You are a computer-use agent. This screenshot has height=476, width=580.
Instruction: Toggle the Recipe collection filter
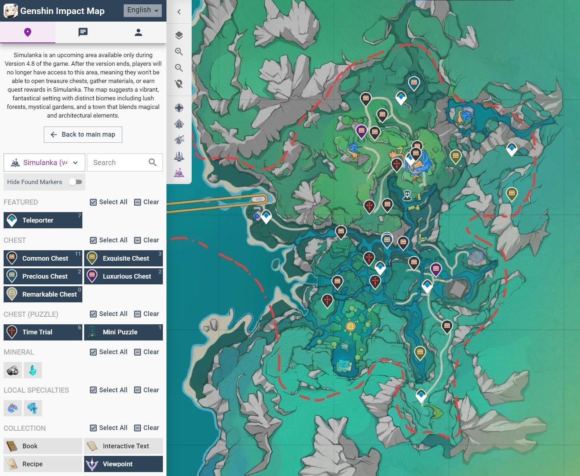(43, 464)
